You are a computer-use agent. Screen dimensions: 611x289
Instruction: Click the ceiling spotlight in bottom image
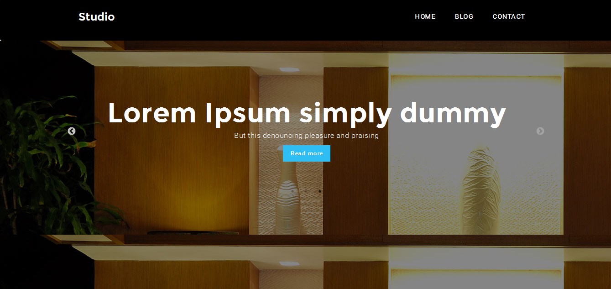click(289, 264)
